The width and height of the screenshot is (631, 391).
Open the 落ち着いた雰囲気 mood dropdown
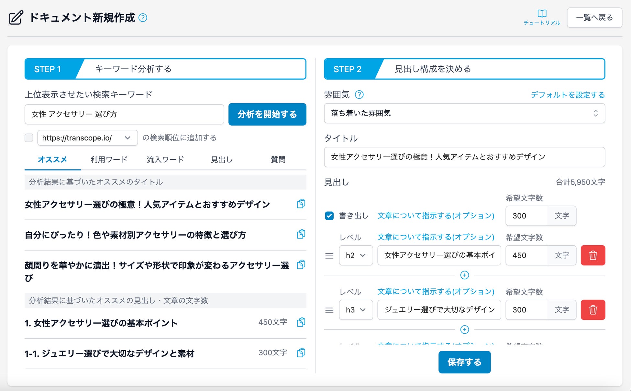[464, 113]
